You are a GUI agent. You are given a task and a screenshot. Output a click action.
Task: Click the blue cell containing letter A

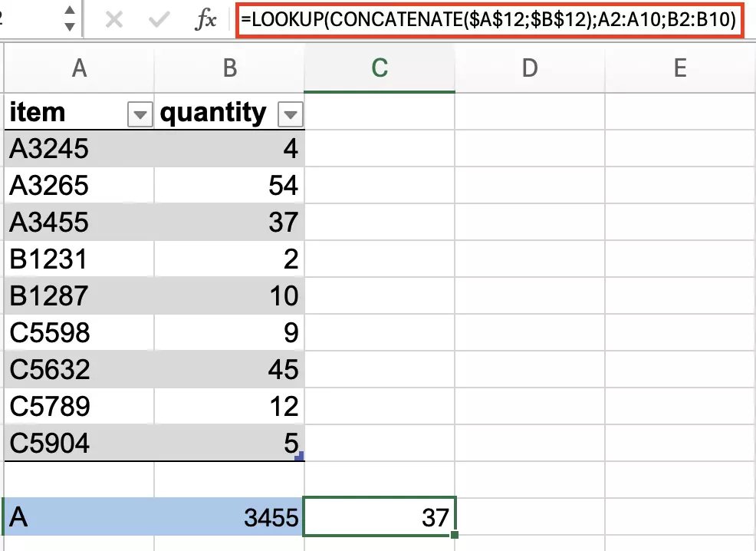[x=79, y=517]
